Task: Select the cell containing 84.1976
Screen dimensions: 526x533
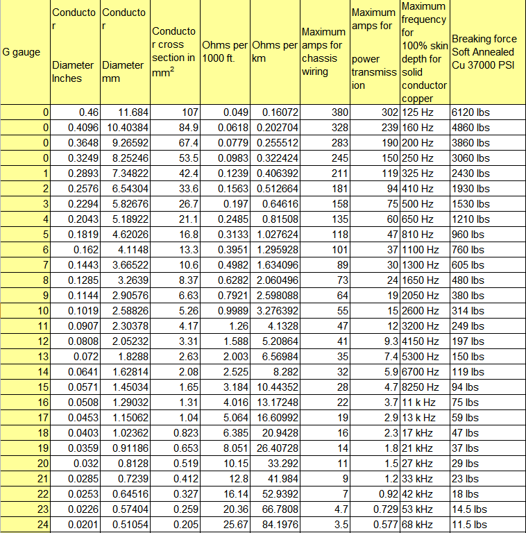Action: (x=275, y=524)
